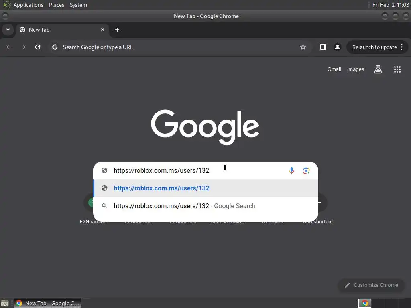The image size is (411, 308).
Task: Click the Chrome workspace switcher thumbnail
Action: (x=365, y=303)
